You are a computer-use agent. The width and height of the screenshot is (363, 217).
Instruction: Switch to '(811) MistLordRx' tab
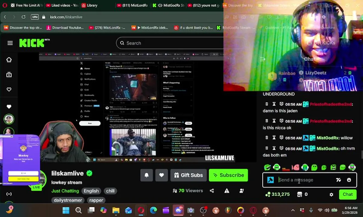[x=132, y=5]
